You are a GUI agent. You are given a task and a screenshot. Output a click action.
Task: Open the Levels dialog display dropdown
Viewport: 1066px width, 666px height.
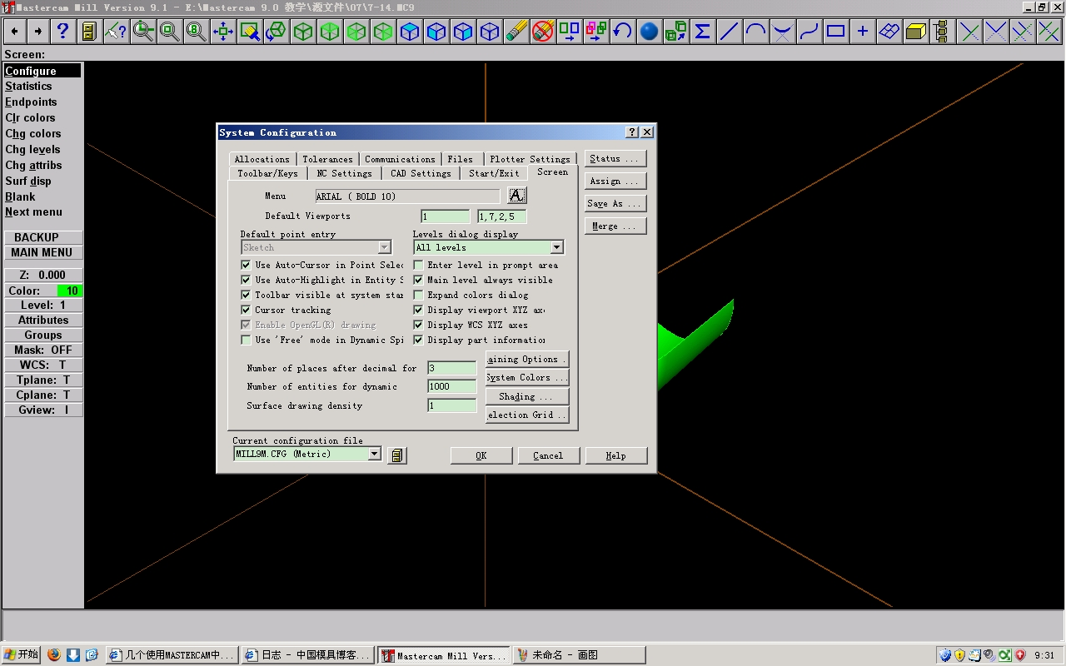pyautogui.click(x=557, y=247)
